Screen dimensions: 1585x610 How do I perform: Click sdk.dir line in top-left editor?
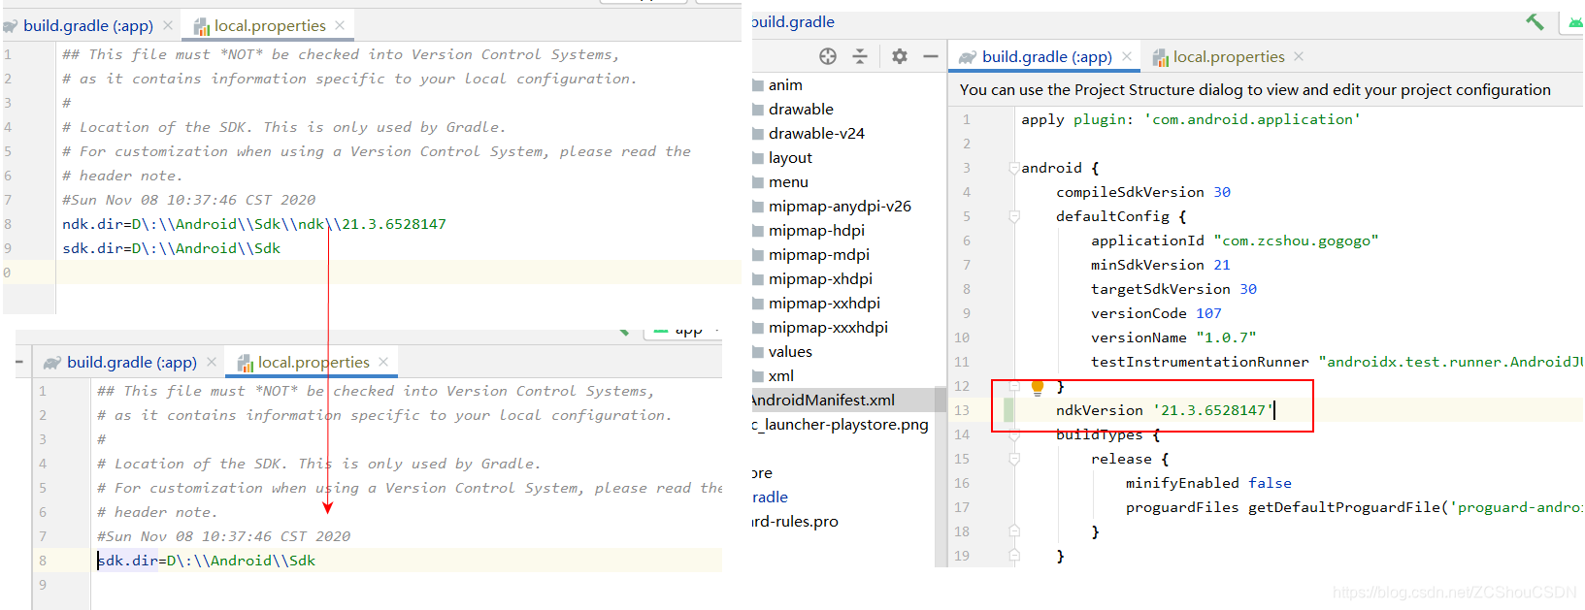click(x=171, y=248)
